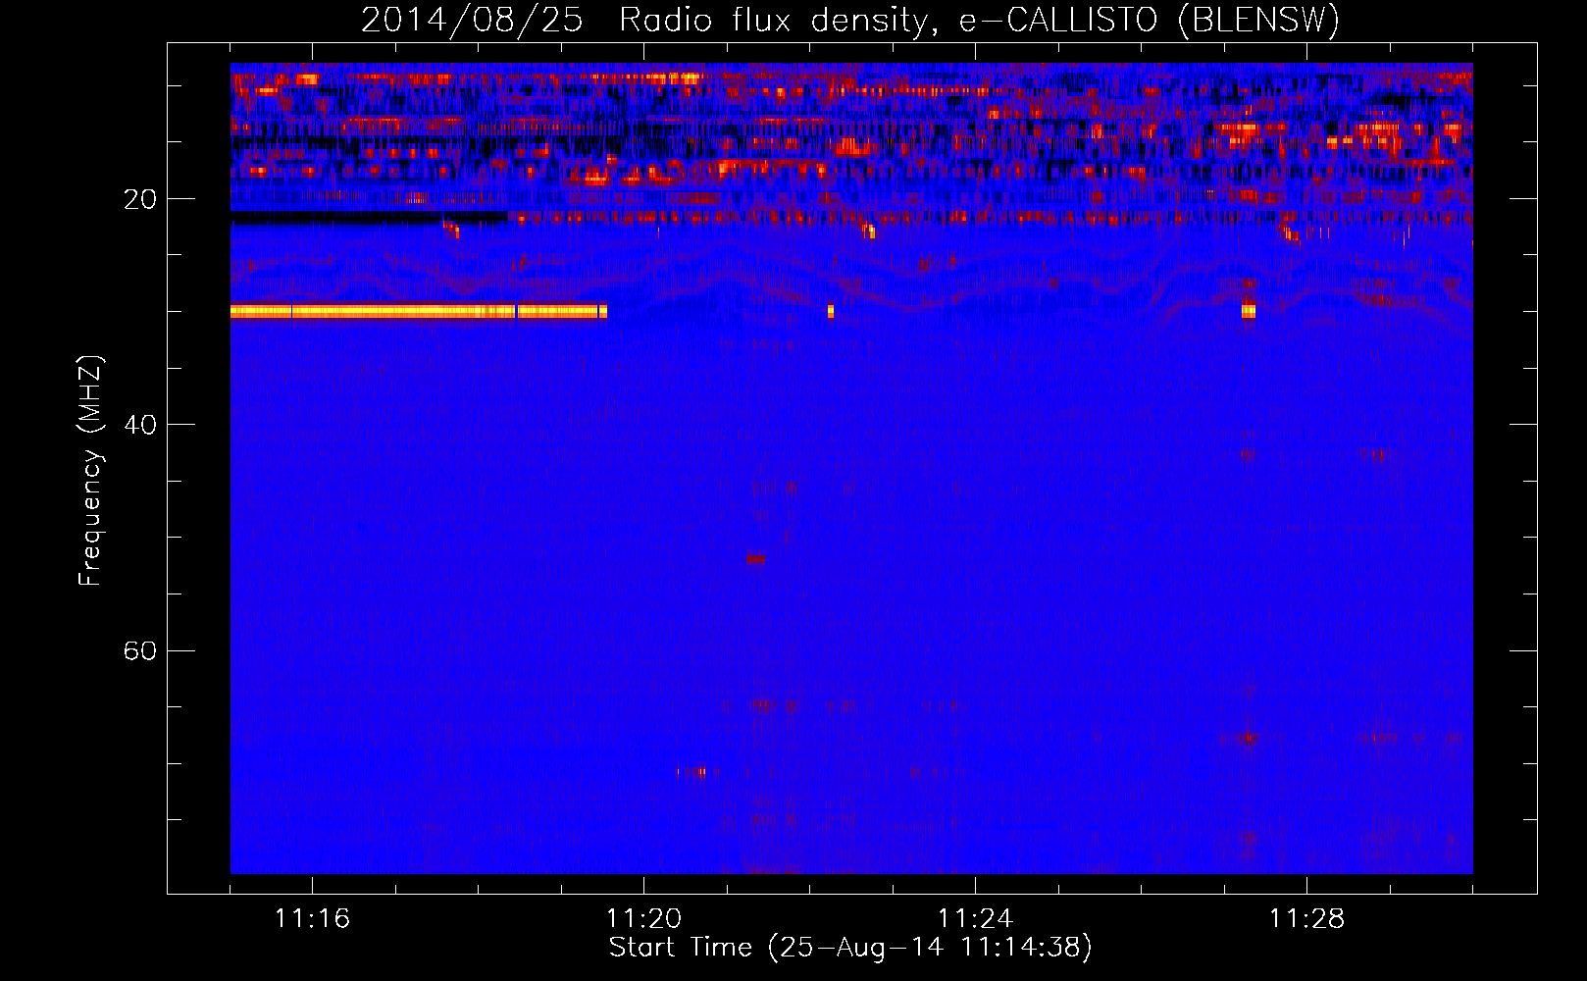1587x981 pixels.
Task: Click the plot title mentioning e-CALLISTO (BLENSW)
Action: pos(850,20)
